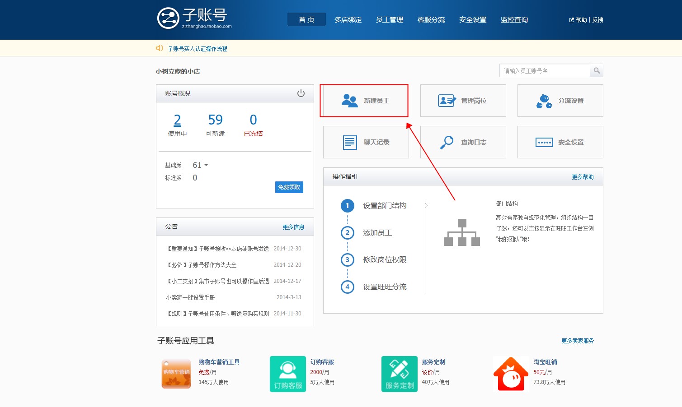Open 安全设置 password icon tile
This screenshot has width=682, height=407.
pyautogui.click(x=544, y=143)
